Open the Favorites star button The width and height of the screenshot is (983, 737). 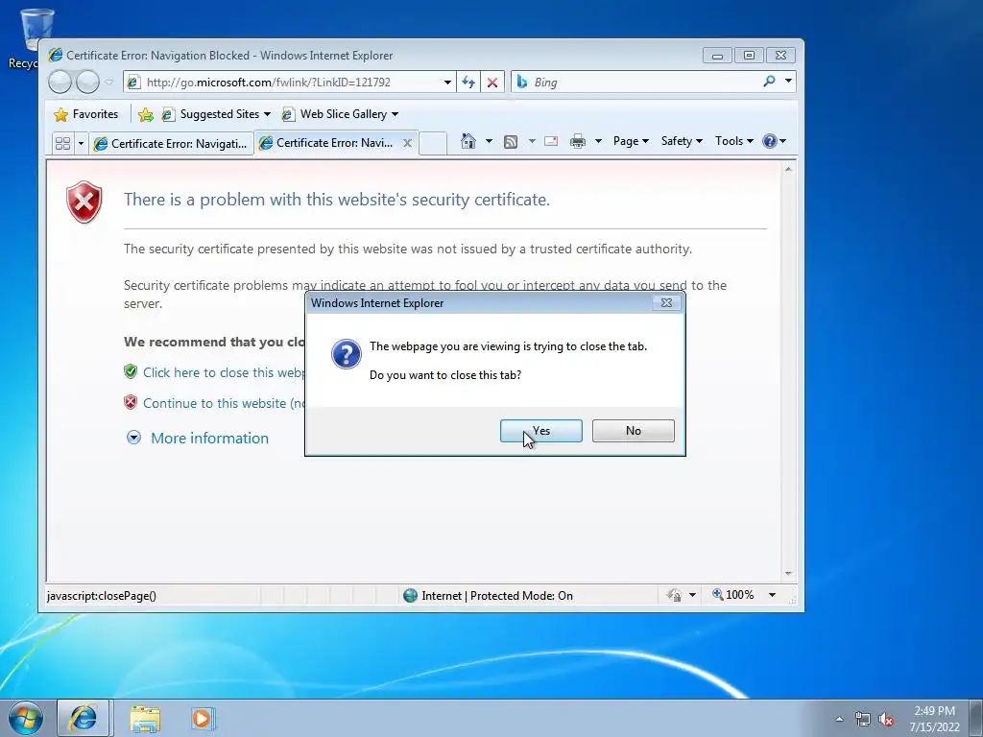tap(86, 114)
